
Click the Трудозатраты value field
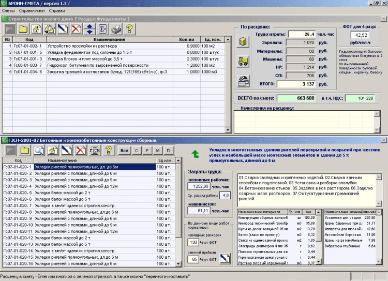coord(302,34)
